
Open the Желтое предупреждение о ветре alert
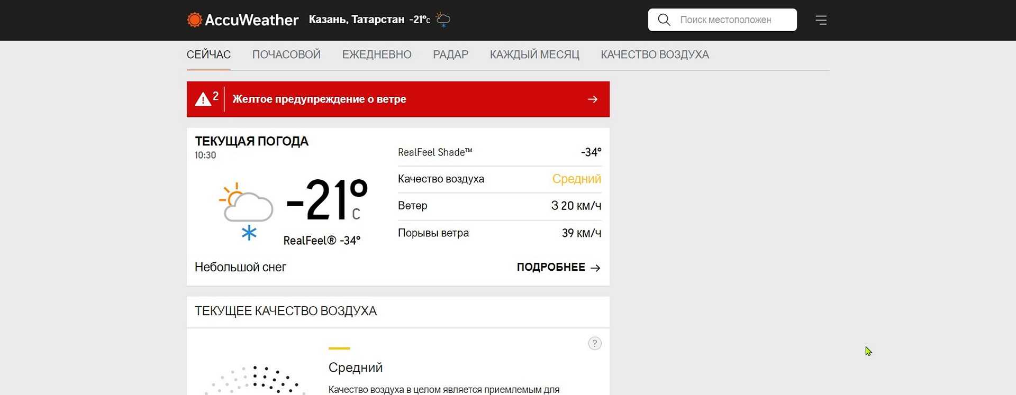pyautogui.click(x=319, y=99)
